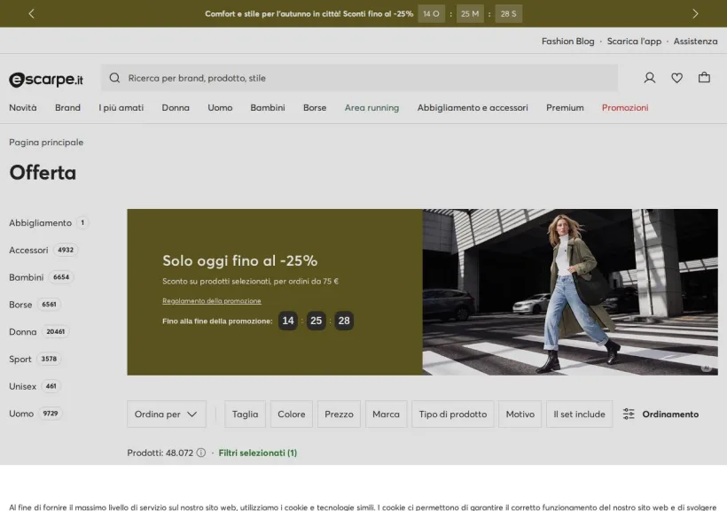Open the Novità menu
The height and width of the screenshot is (511, 727).
23,107
